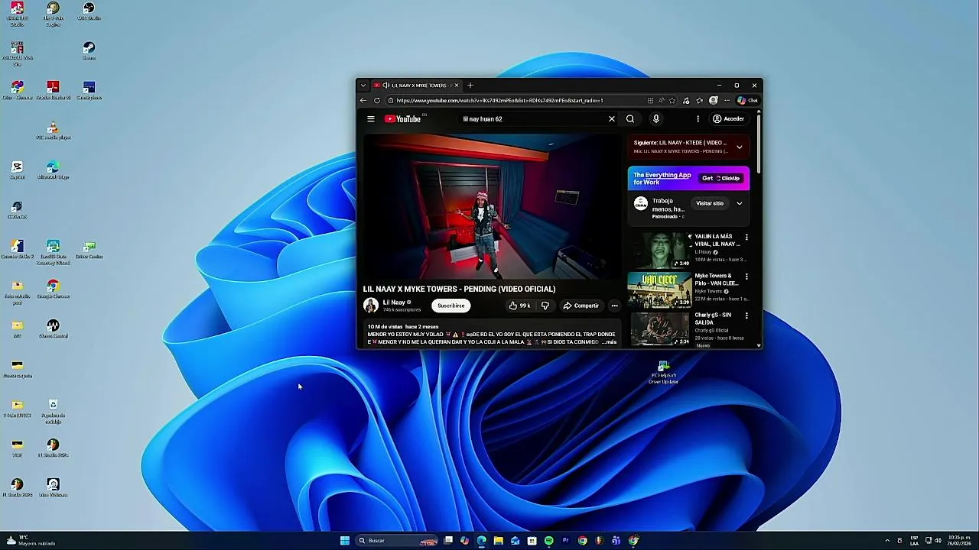Open Edge profile avatar in toolbar
Image resolution: width=979 pixels, height=550 pixels.
point(714,101)
